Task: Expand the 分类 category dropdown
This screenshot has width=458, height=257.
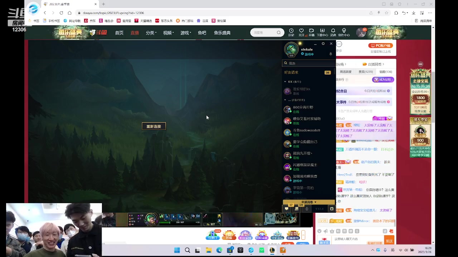Action: [151, 33]
